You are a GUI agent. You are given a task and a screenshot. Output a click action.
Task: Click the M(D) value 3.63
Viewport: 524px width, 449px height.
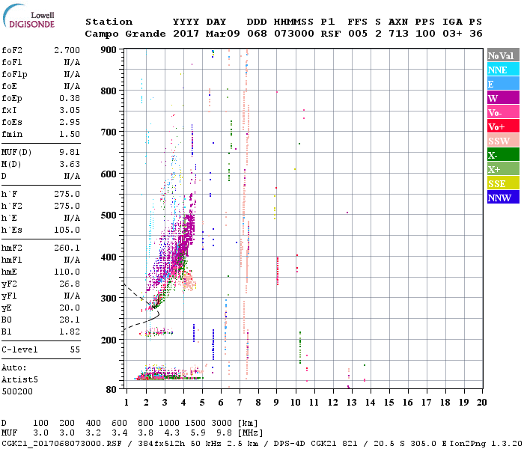tap(70, 165)
